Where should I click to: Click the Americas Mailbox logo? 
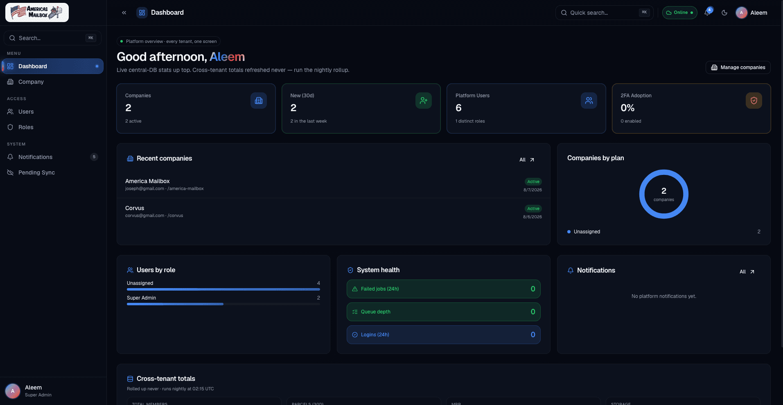pyautogui.click(x=37, y=12)
